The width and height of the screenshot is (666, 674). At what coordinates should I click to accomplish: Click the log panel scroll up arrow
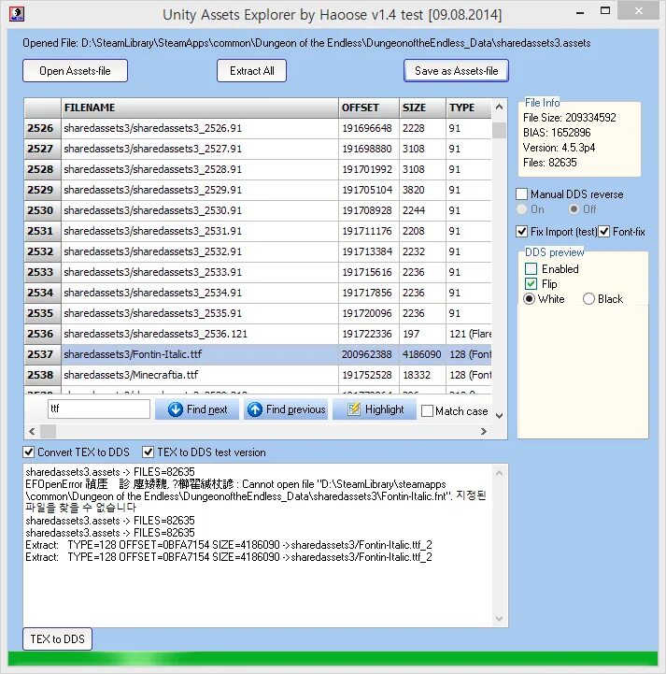[x=499, y=473]
